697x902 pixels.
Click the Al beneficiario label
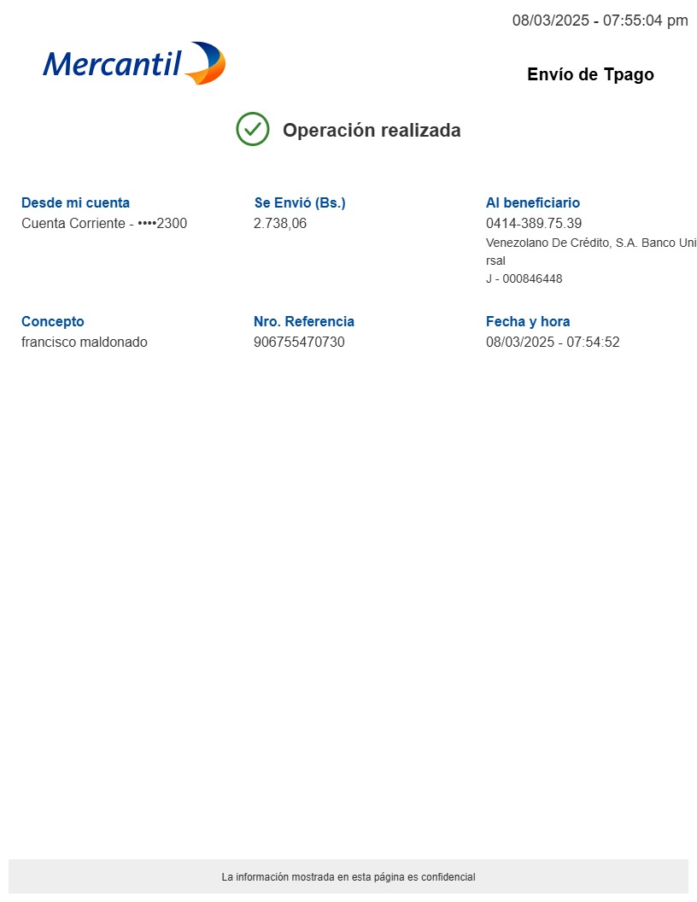point(532,202)
